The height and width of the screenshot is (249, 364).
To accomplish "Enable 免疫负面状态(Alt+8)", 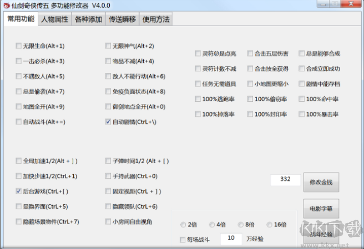I will tap(108, 91).
